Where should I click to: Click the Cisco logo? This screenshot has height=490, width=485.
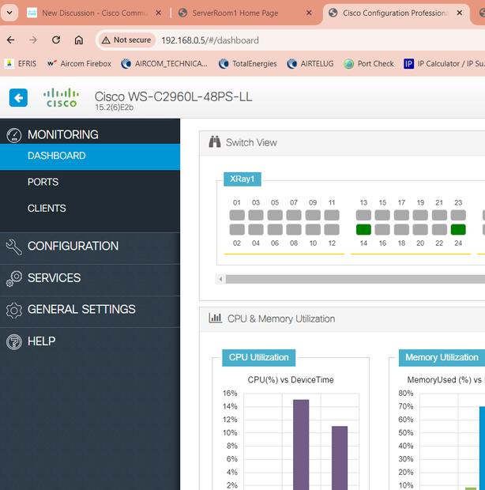point(61,97)
